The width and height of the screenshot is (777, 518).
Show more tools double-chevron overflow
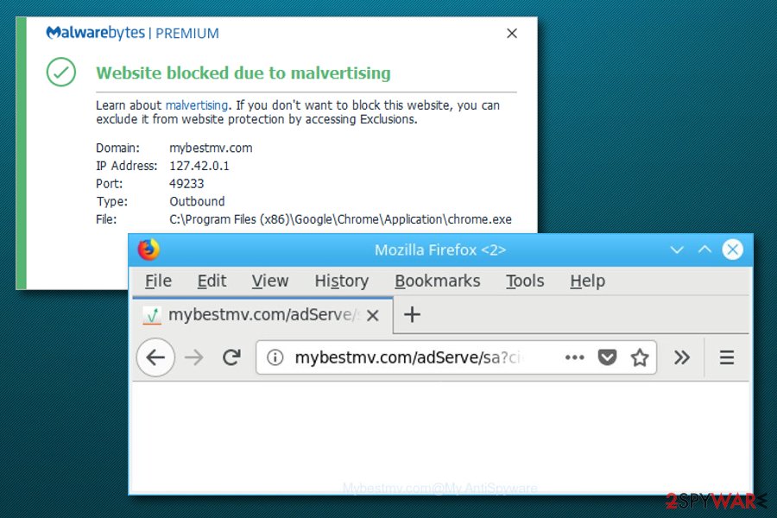(682, 357)
